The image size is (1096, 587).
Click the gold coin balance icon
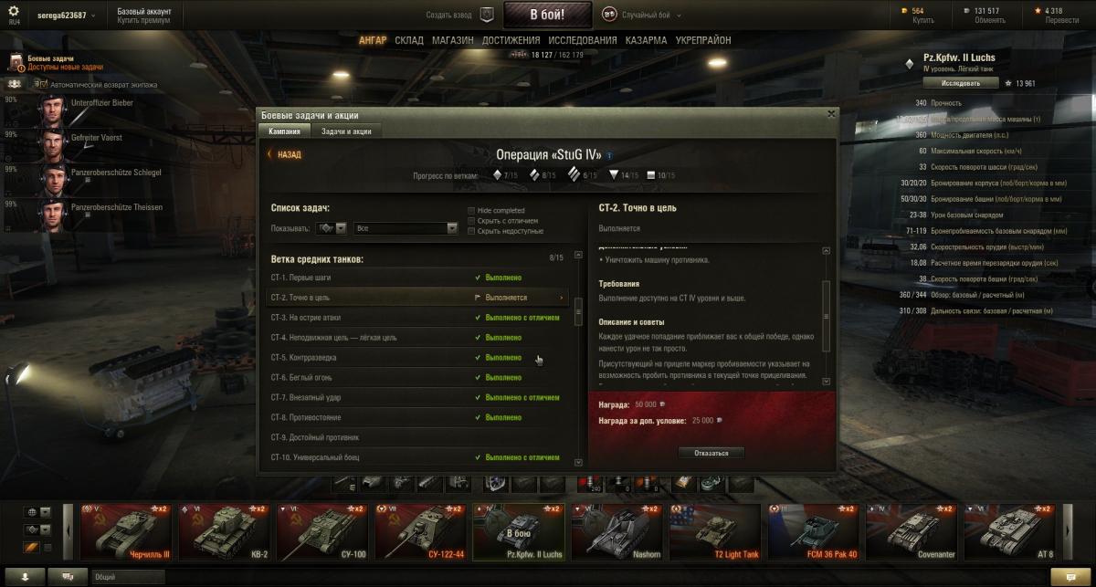click(905, 11)
